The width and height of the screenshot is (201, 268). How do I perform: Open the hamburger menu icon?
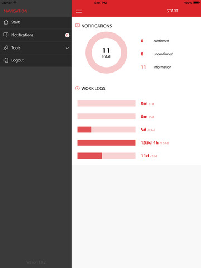(x=79, y=11)
